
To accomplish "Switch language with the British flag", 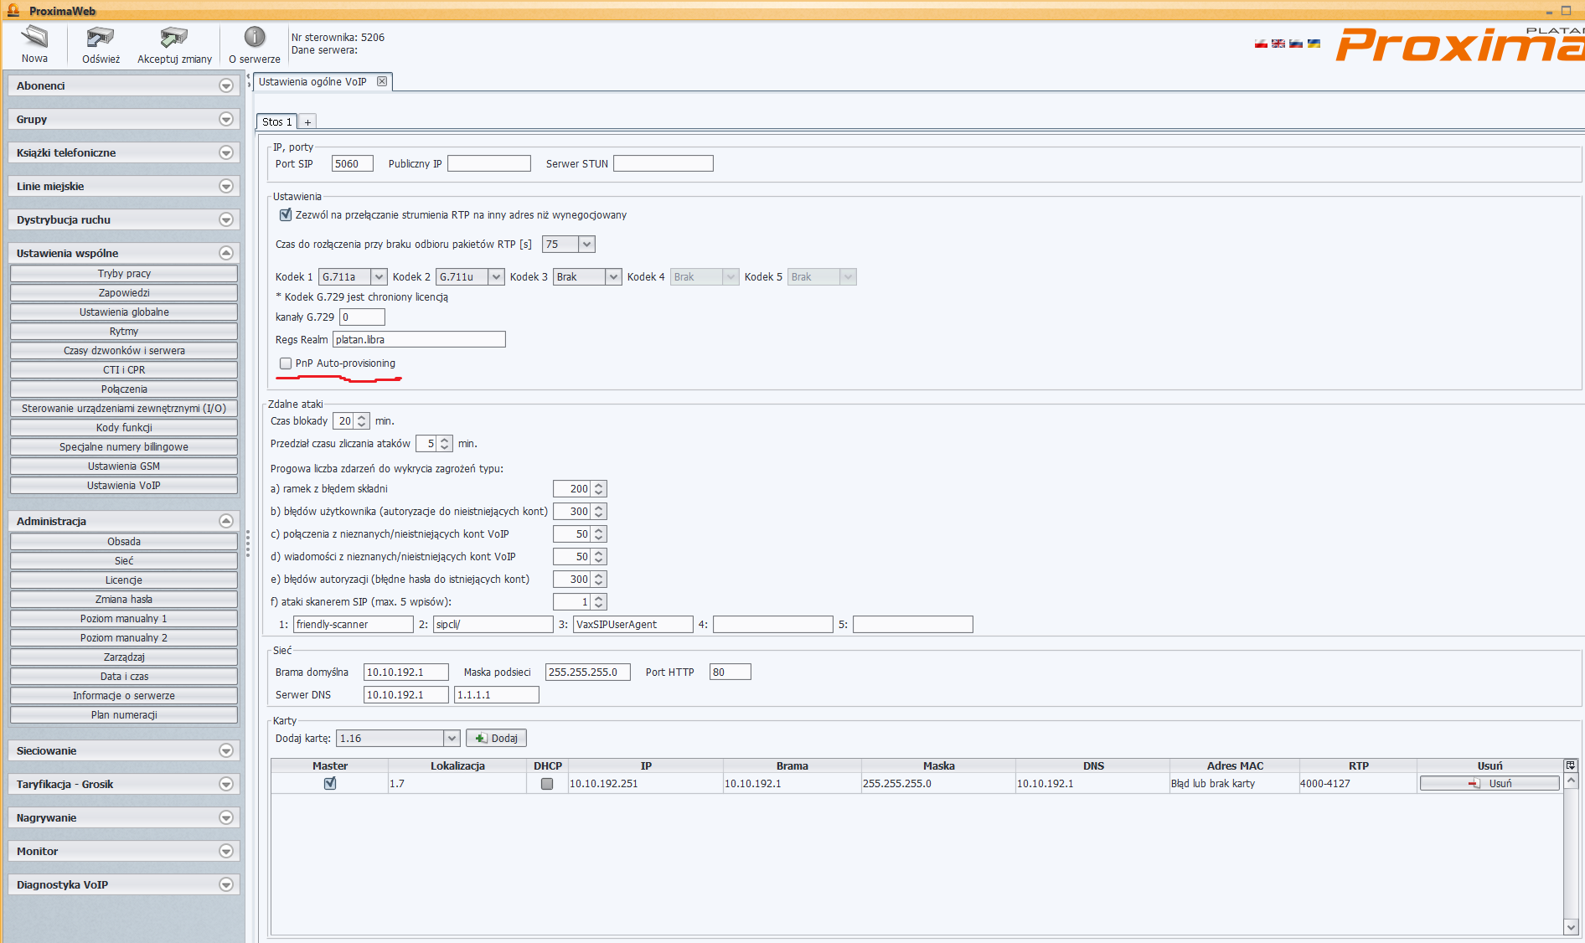I will tap(1278, 44).
